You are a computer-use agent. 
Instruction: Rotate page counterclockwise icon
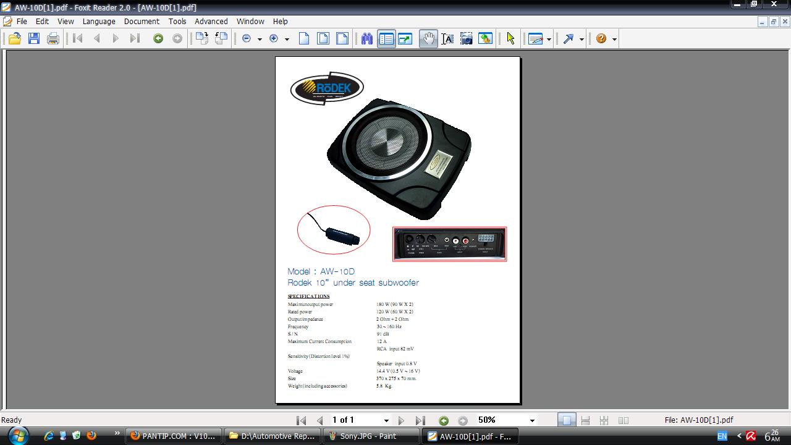click(221, 38)
